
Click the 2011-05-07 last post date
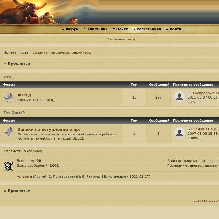point(203,97)
